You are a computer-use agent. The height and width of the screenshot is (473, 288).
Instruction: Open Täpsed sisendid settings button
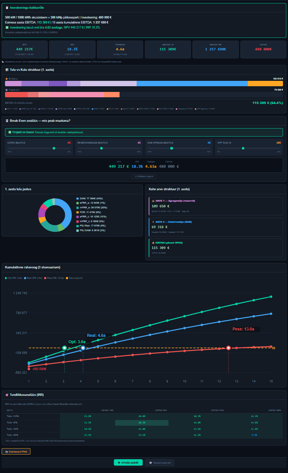tap(160, 463)
